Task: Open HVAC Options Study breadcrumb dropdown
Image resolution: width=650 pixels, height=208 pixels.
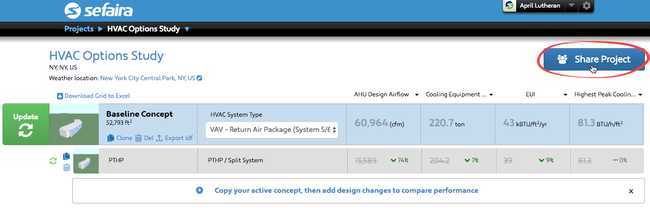Action: (187, 29)
